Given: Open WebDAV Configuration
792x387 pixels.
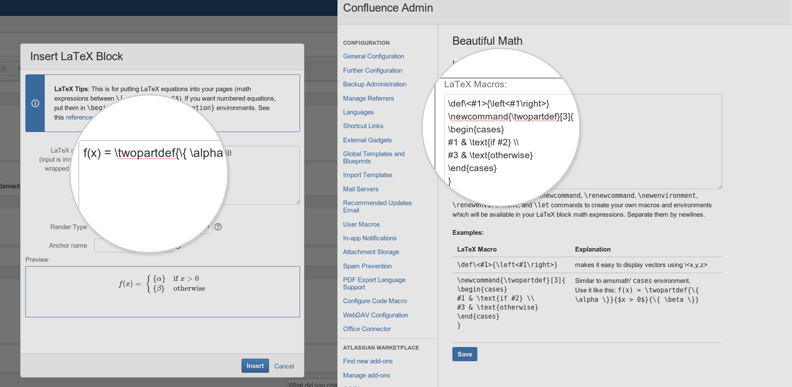Looking at the screenshot, I should click(375, 315).
